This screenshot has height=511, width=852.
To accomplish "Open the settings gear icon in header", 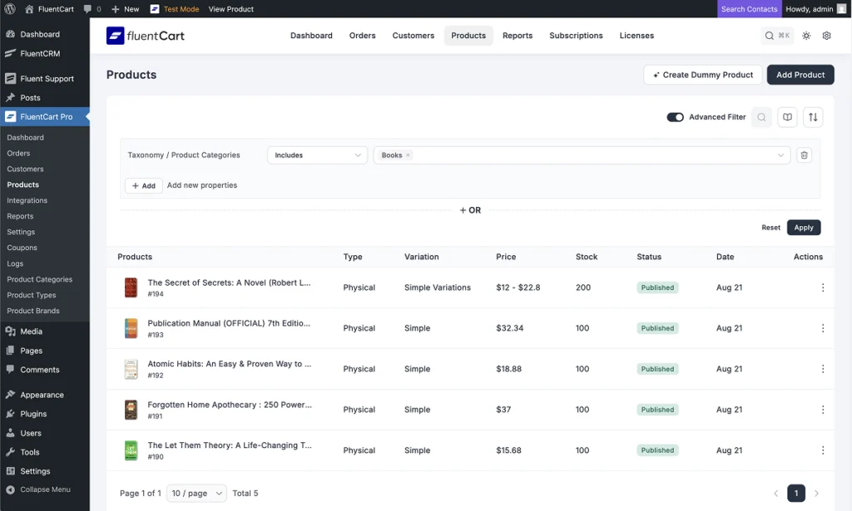I will [826, 36].
